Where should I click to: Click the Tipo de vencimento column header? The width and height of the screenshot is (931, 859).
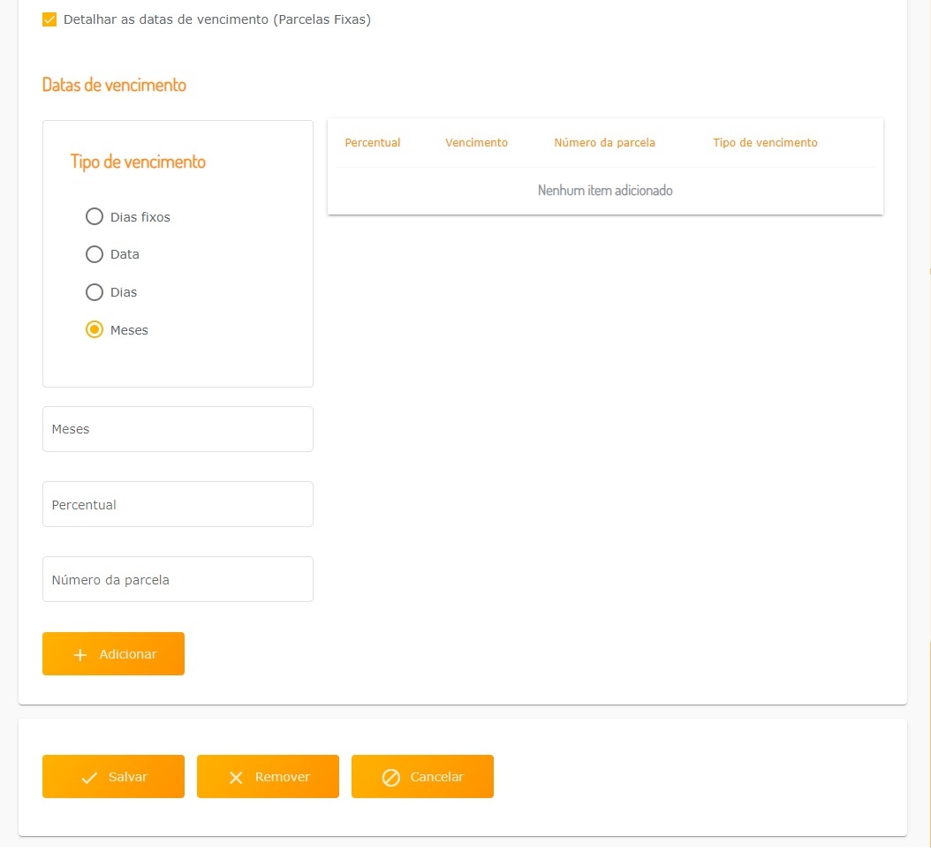765,143
